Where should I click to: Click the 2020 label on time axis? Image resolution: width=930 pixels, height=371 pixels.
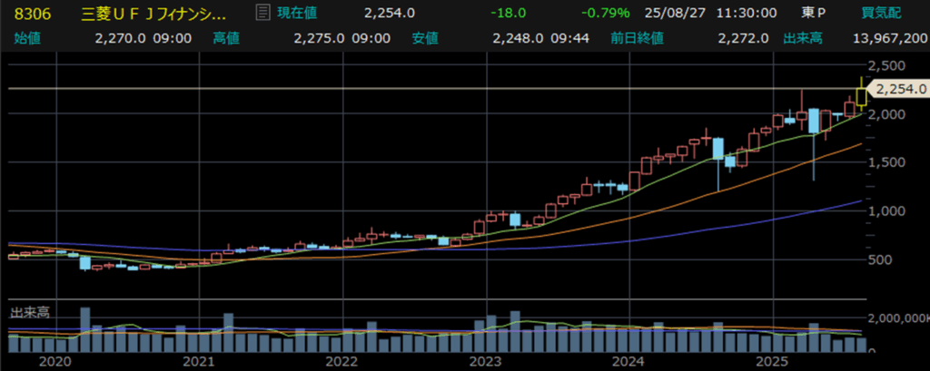click(x=55, y=361)
